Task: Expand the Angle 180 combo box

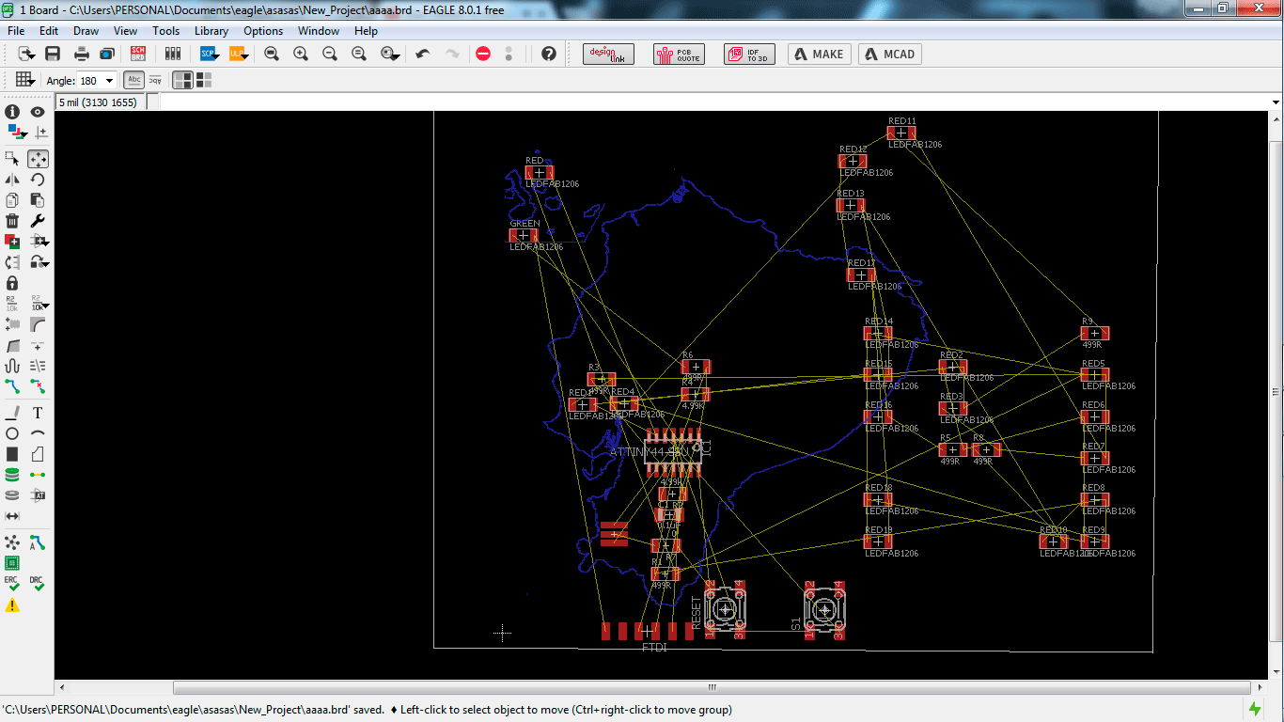Action: coord(109,81)
